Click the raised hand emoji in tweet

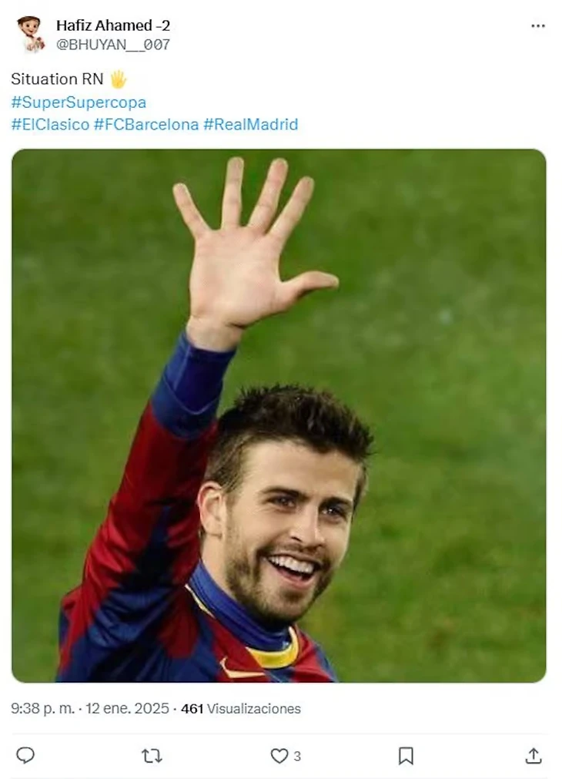(118, 79)
